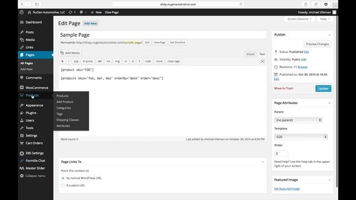Click the Preview Changes button

click(317, 44)
